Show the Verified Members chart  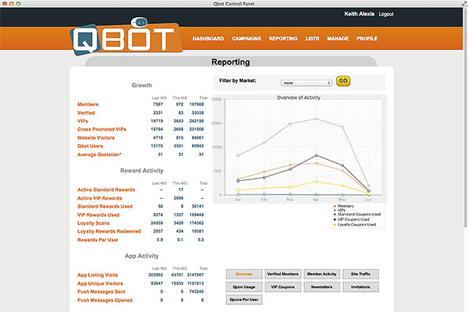click(x=282, y=274)
